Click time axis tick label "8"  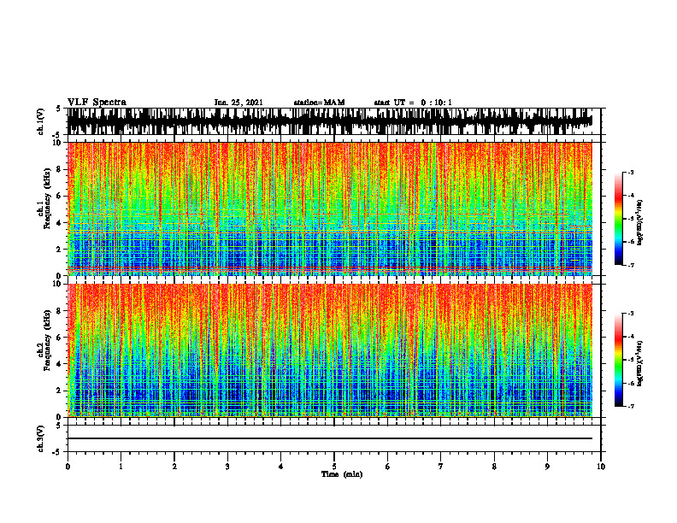(x=494, y=467)
